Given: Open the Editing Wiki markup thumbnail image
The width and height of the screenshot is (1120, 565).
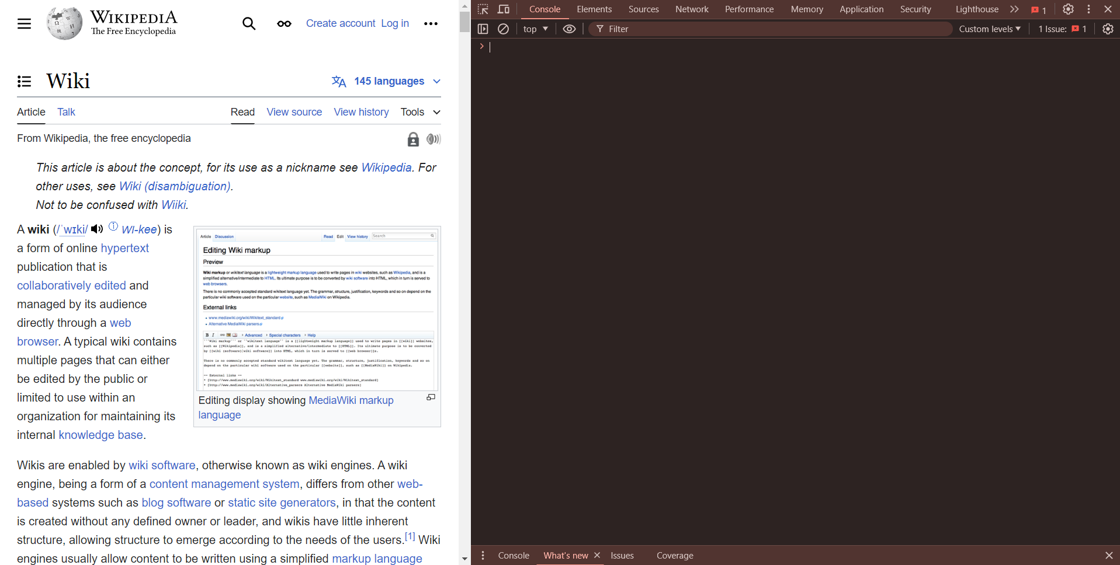Looking at the screenshot, I should pos(317,309).
